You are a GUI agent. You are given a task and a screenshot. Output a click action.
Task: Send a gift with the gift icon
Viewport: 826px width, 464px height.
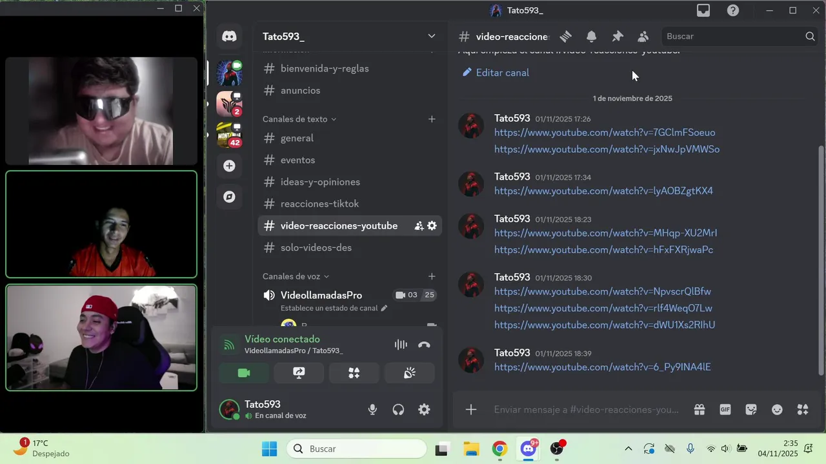pyautogui.click(x=700, y=410)
